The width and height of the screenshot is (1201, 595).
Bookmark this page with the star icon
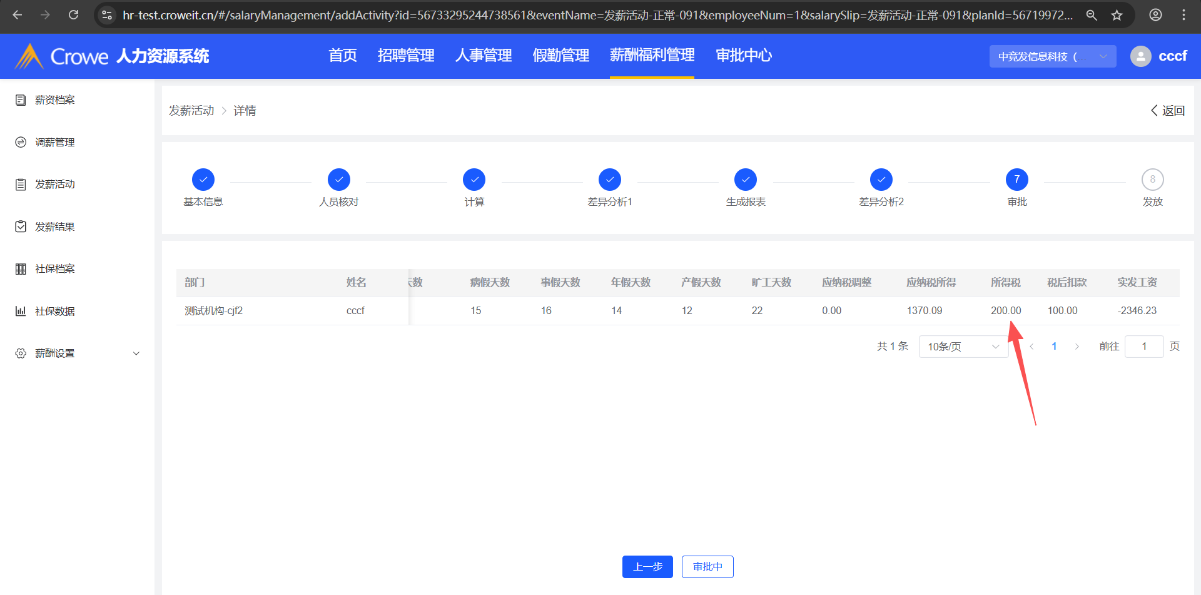(1117, 15)
